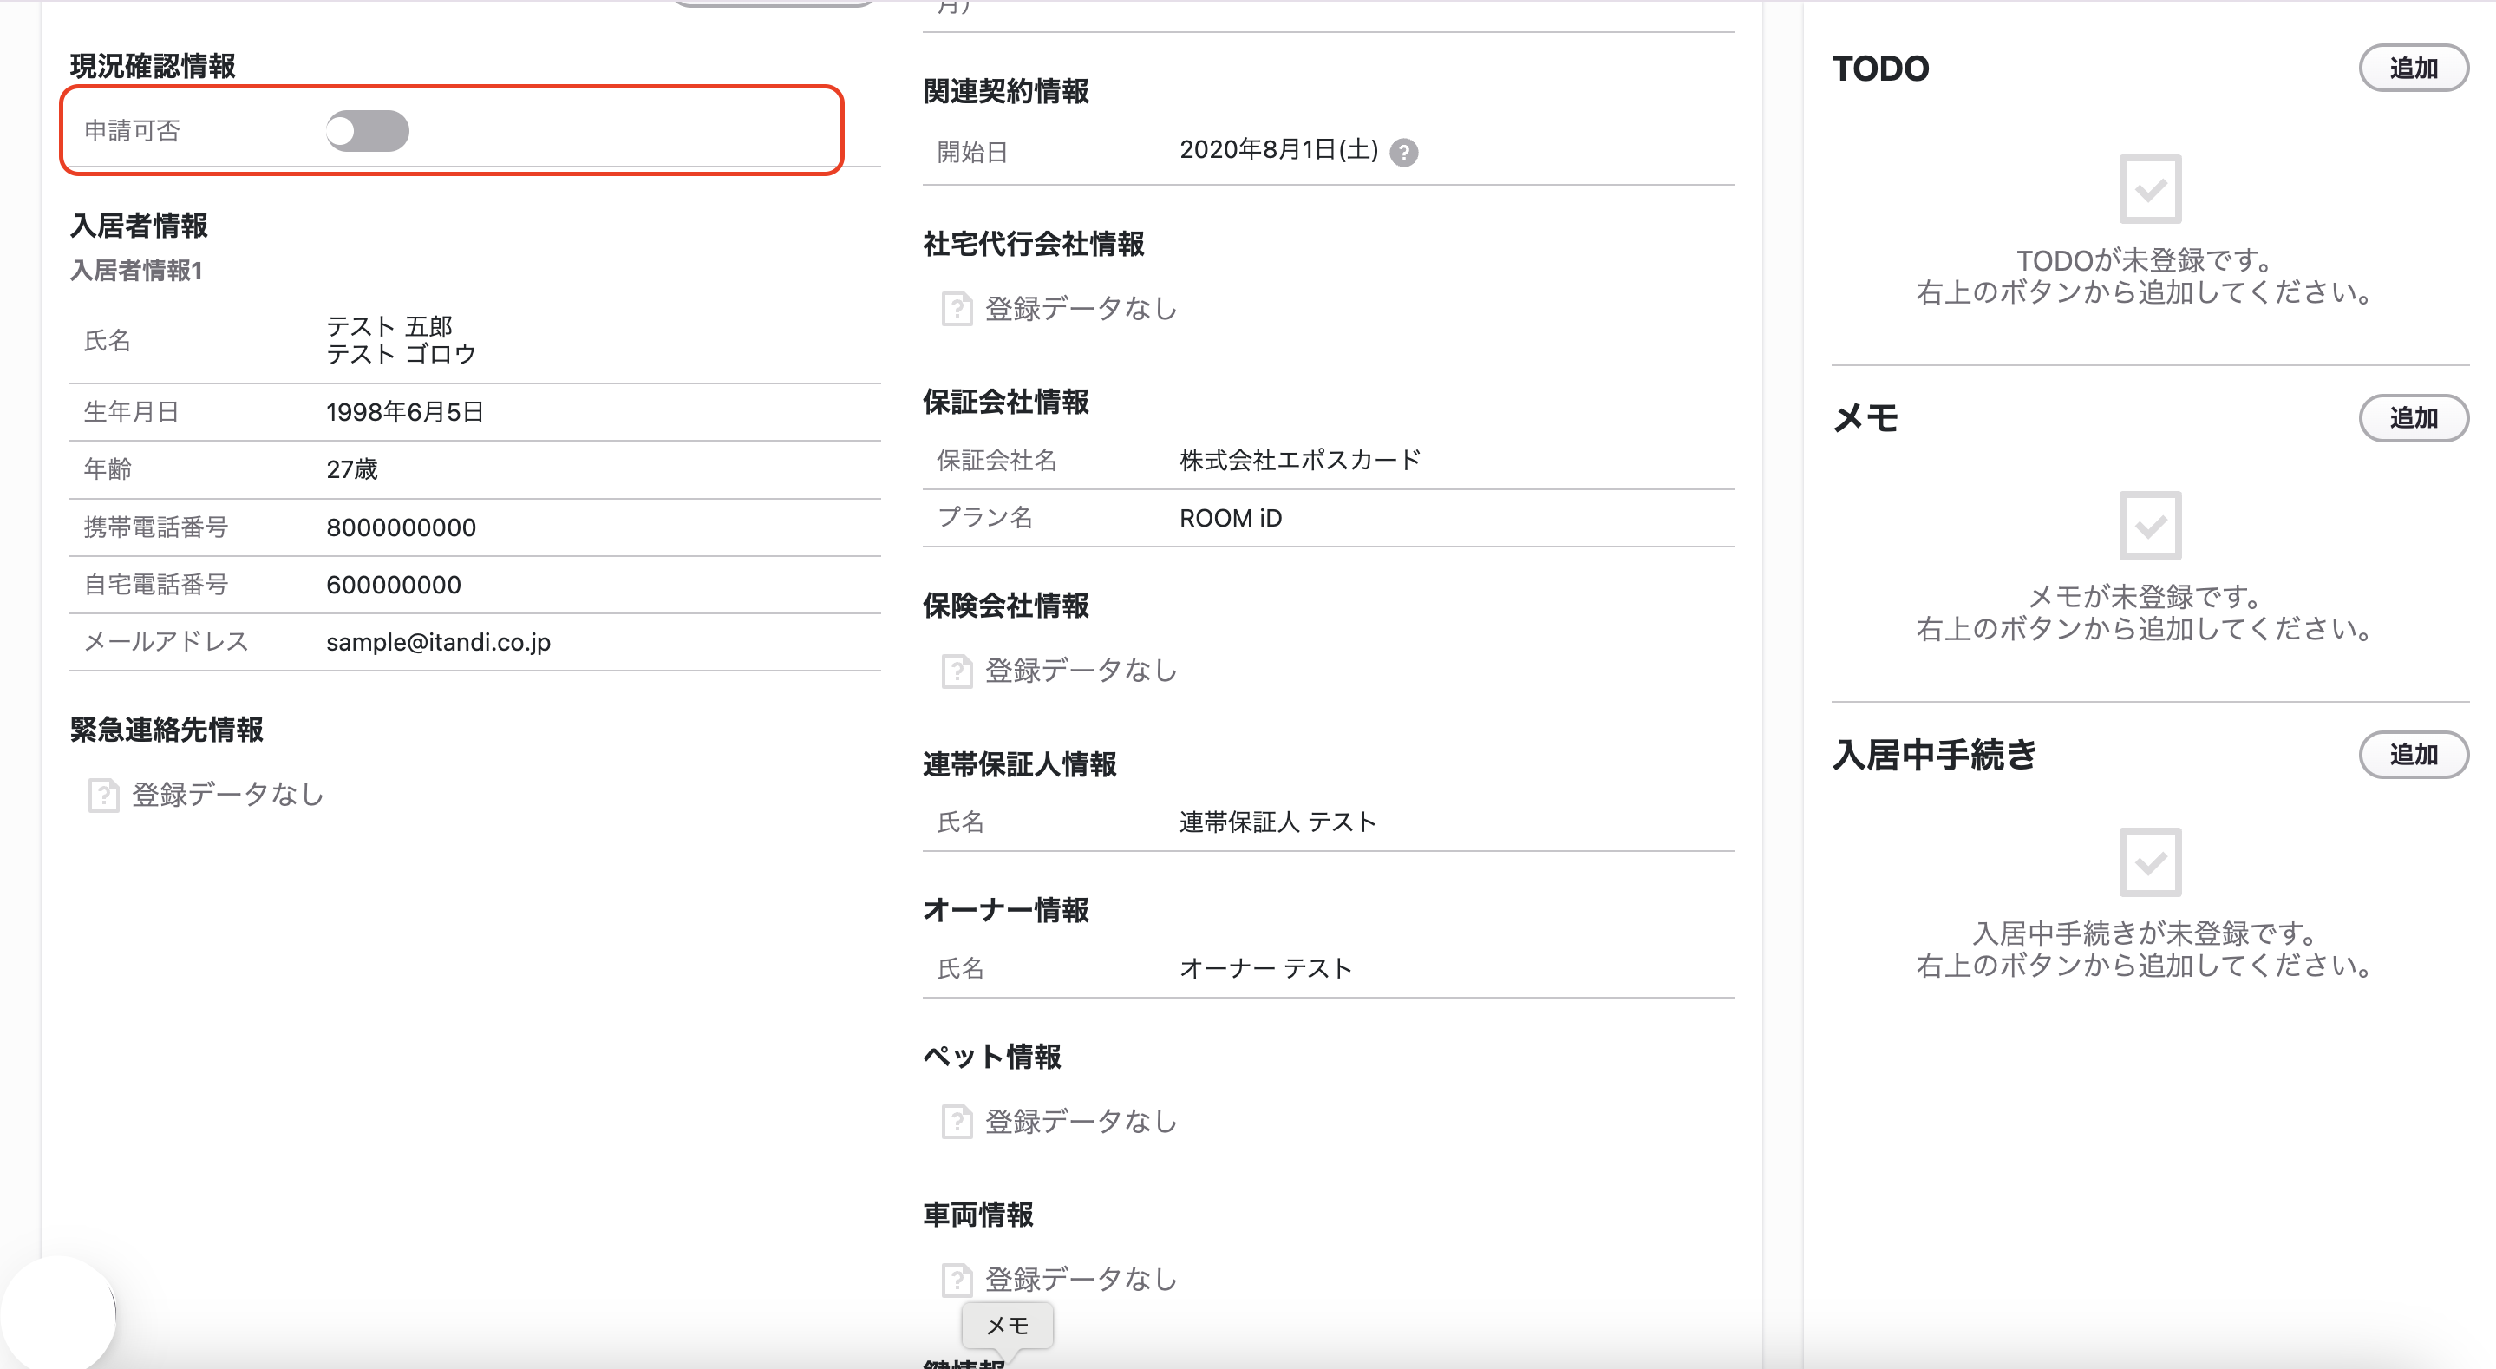2496x1369 pixels.
Task: Click the tenant name テスト 五郎
Action: pos(389,326)
